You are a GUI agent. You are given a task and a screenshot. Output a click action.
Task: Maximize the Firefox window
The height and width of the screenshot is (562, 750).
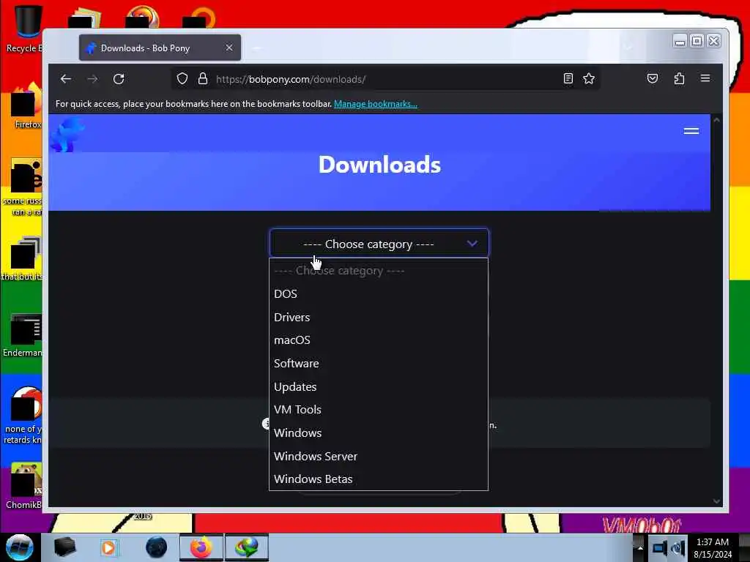pyautogui.click(x=697, y=41)
